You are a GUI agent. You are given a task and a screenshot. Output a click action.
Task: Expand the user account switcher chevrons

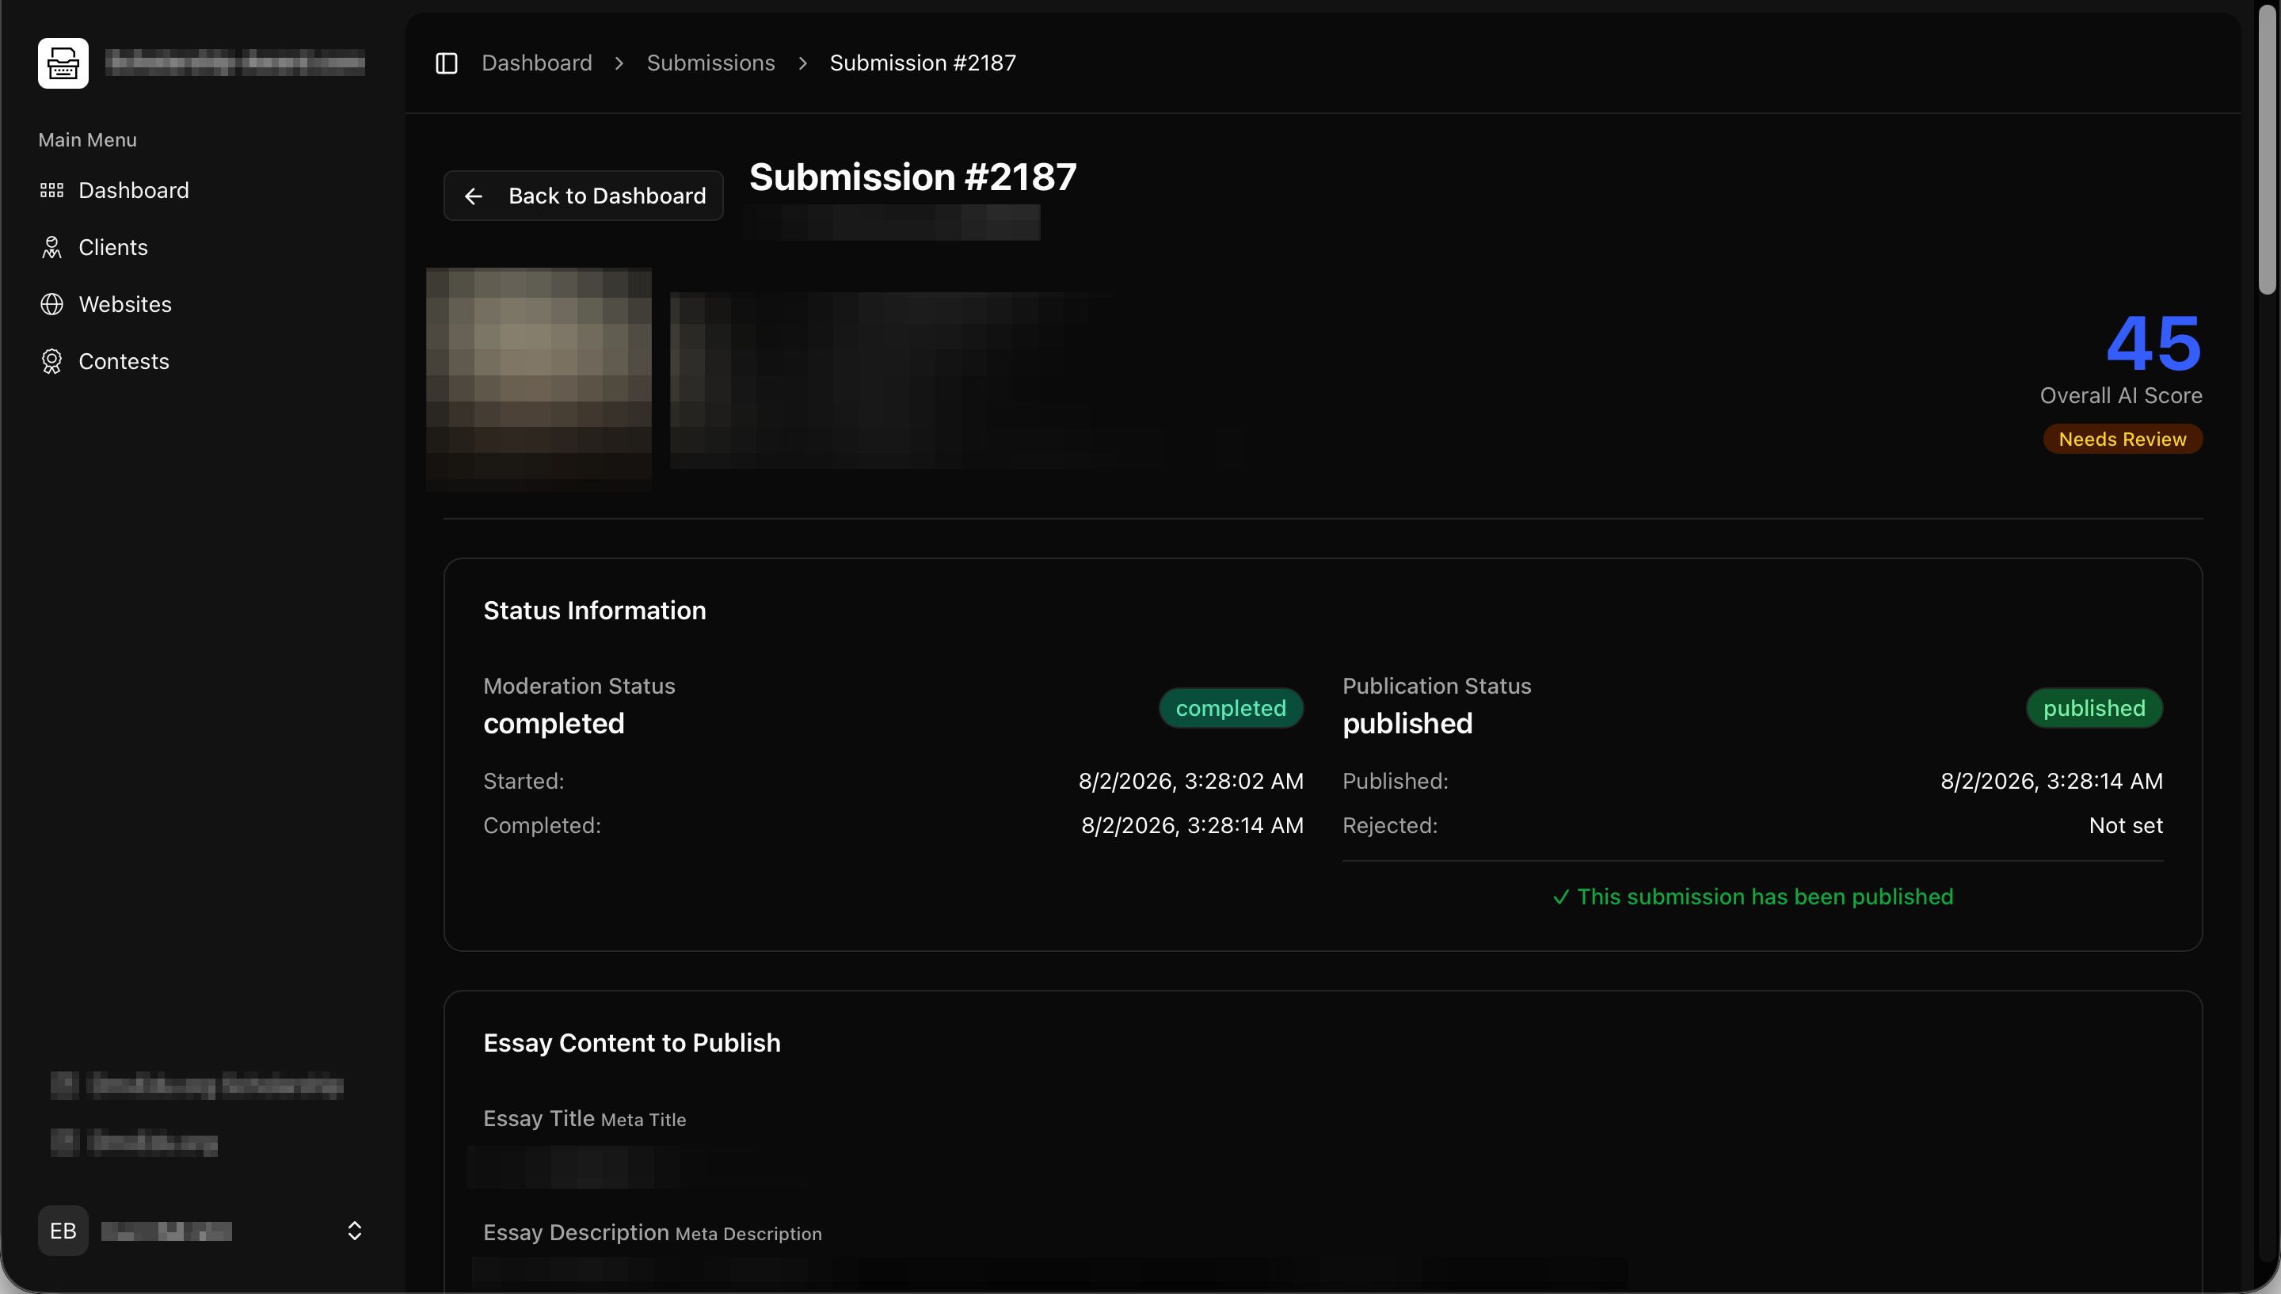[355, 1230]
